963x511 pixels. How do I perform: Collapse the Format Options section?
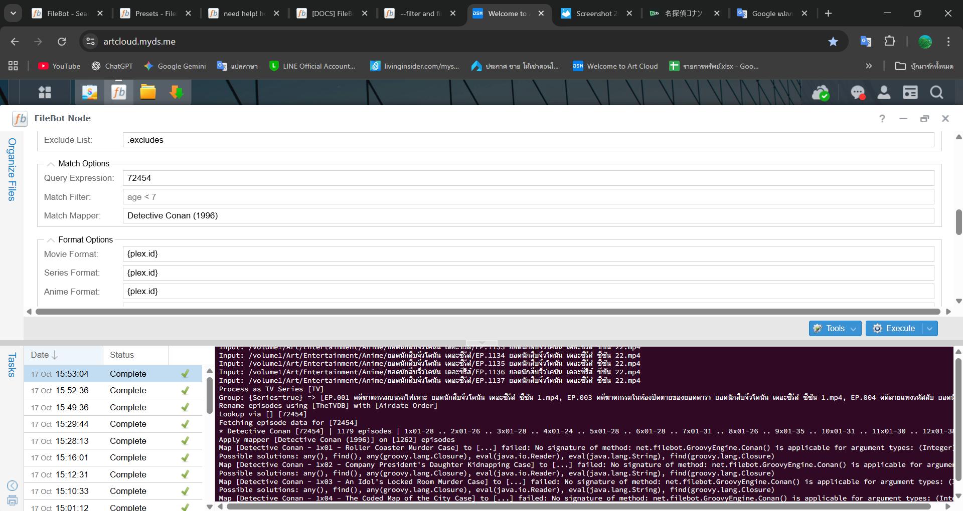tap(51, 240)
